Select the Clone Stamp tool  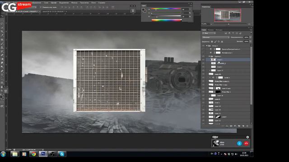[x=2, y=47]
